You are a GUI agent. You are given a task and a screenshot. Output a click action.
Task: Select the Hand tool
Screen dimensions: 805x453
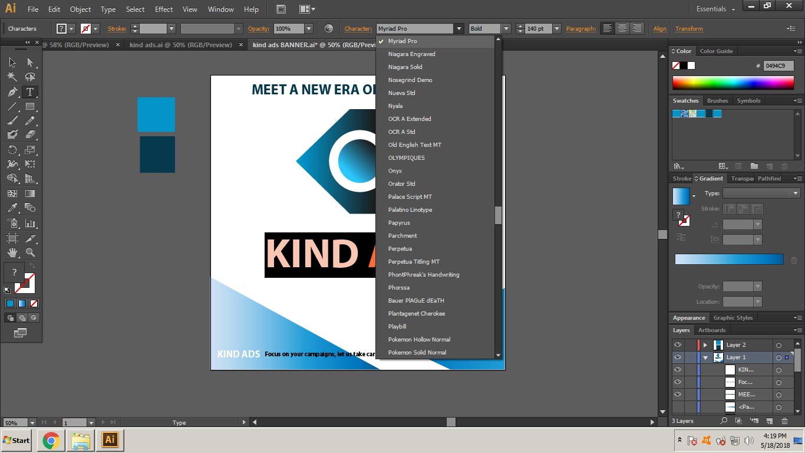pos(12,252)
